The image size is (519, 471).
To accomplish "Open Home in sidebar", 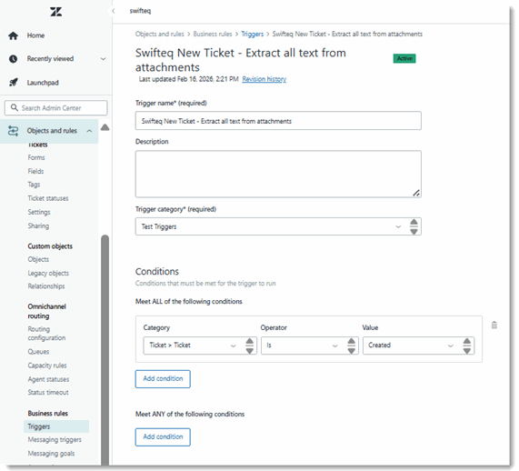I will (x=35, y=35).
